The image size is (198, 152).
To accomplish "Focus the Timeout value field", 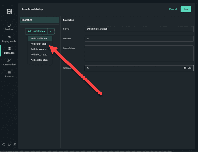I will pos(139,68).
